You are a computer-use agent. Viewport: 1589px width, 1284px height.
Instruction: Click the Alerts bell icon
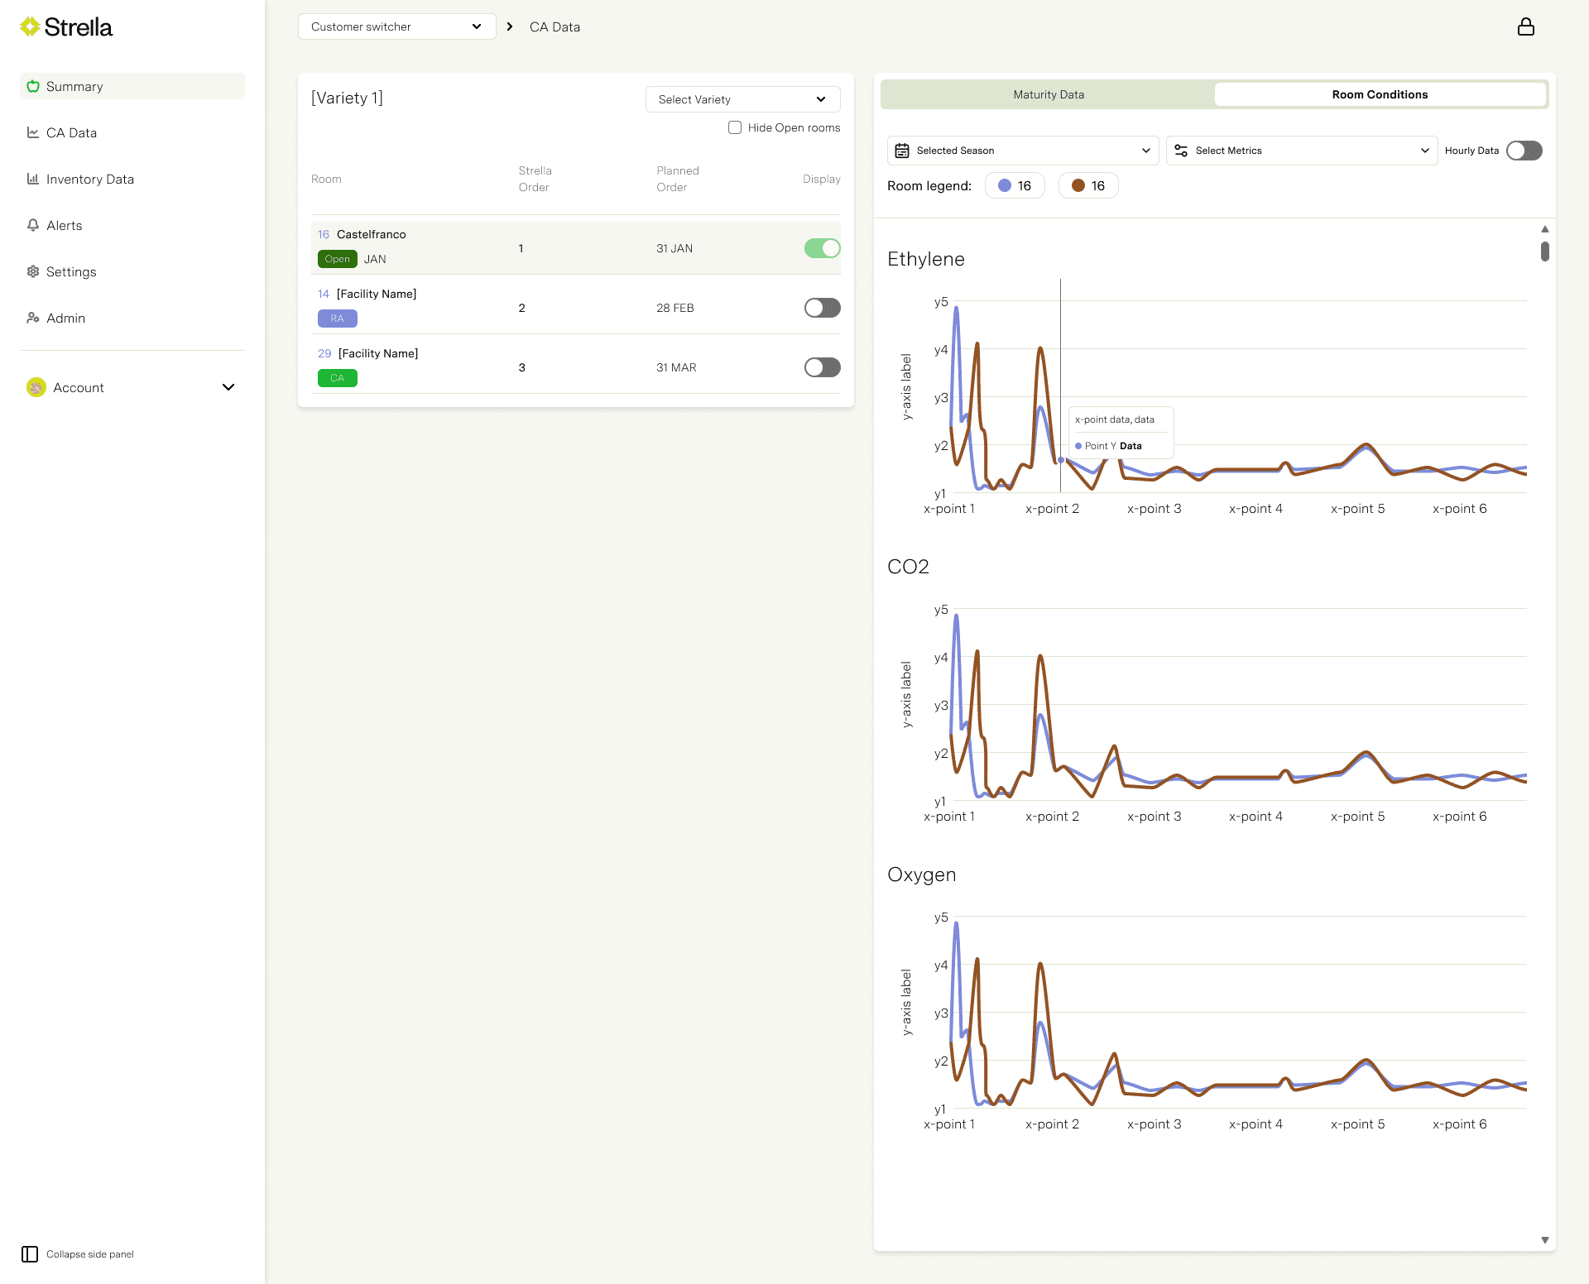pos(33,225)
